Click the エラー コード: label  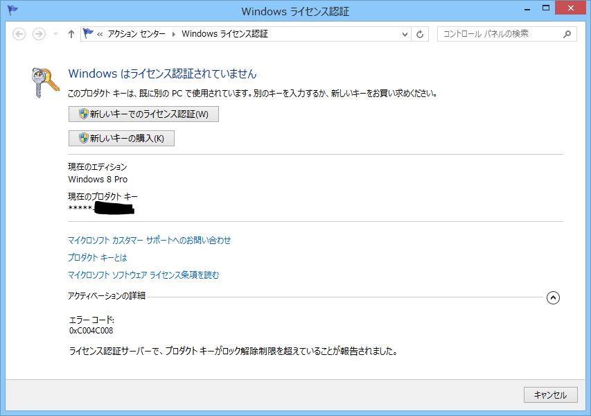[x=91, y=320]
